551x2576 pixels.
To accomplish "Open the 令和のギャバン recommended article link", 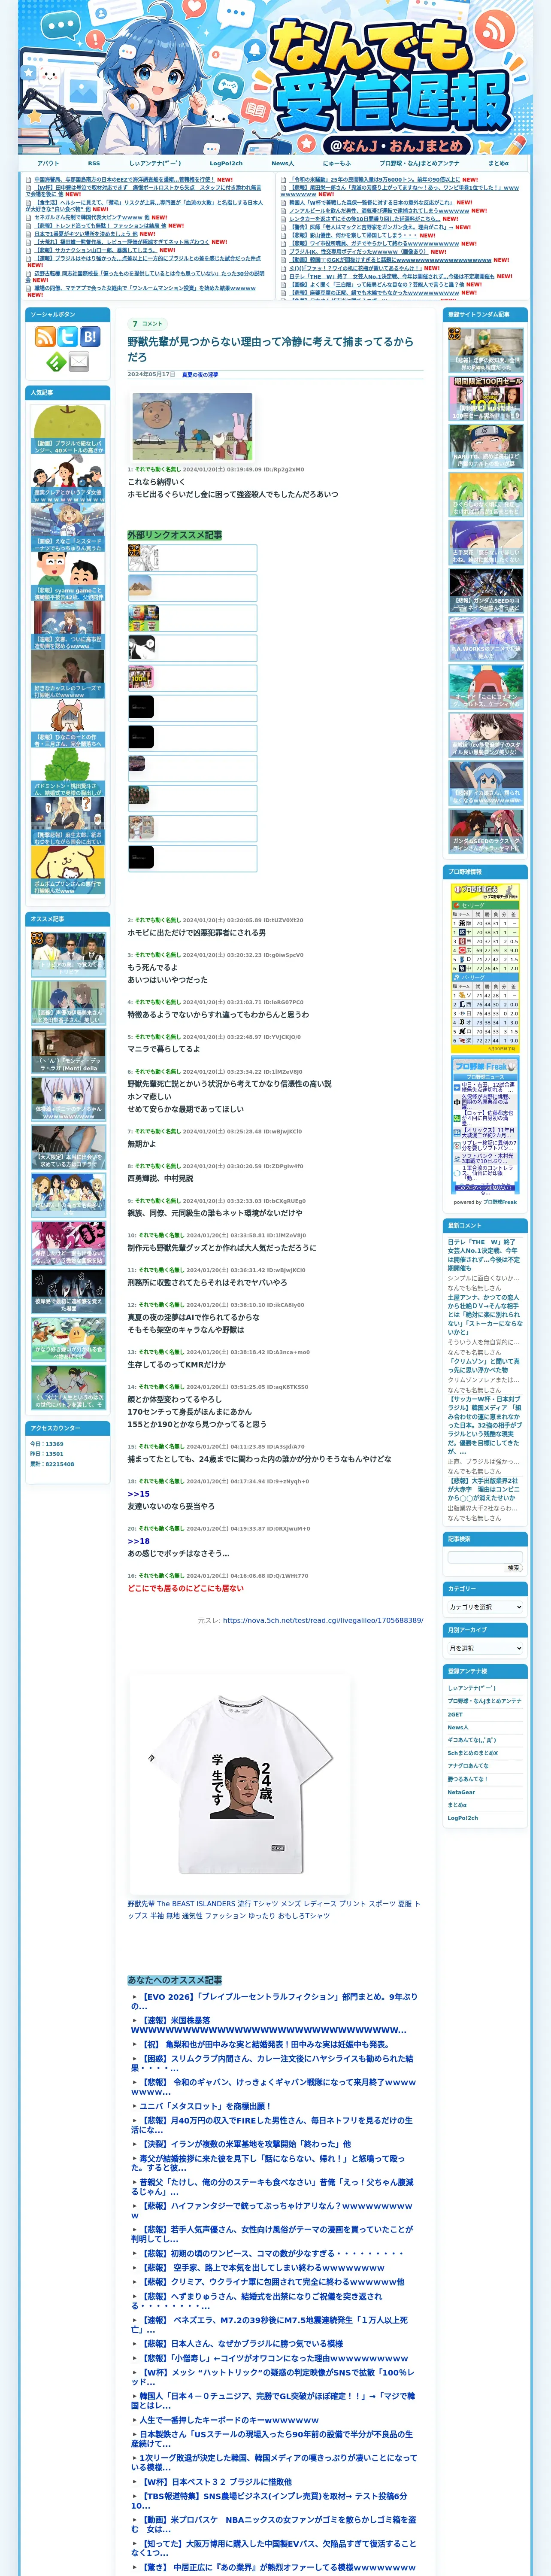I will point(274,2086).
